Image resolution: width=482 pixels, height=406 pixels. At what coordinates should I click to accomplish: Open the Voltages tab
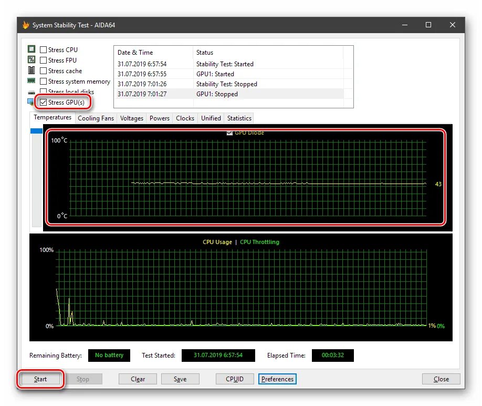132,118
